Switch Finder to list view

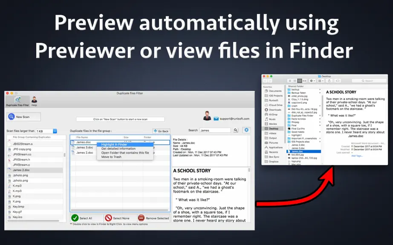[295, 81]
